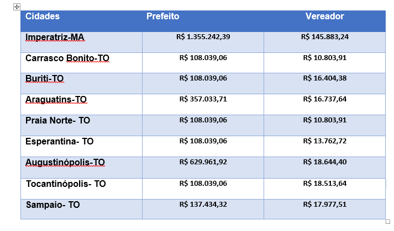The width and height of the screenshot is (394, 231).
Task: Select the Esperantina- TO row label
Action: [59, 142]
